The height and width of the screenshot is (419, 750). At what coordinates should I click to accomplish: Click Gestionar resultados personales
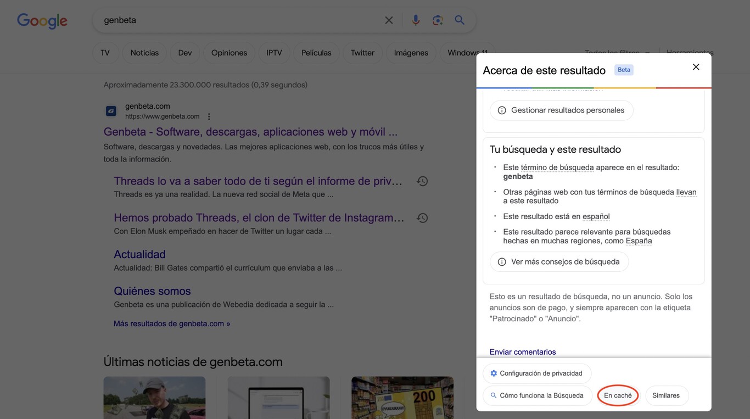pyautogui.click(x=561, y=110)
